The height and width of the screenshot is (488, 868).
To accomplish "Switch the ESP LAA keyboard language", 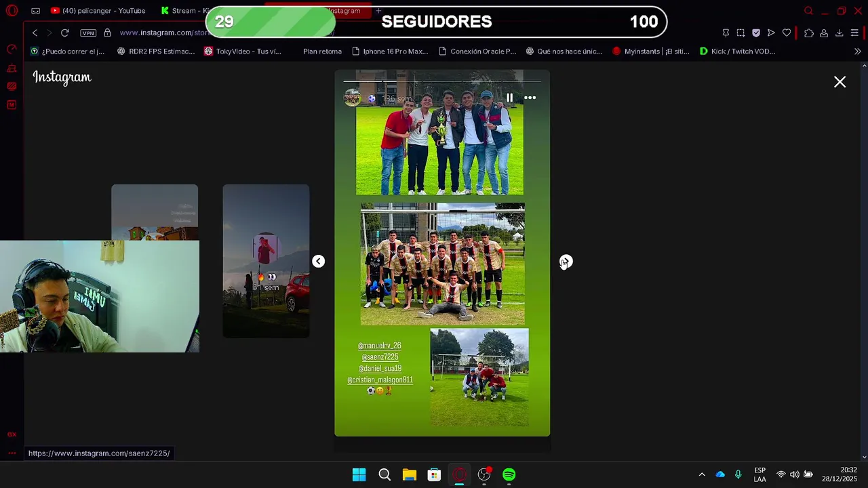I will click(x=760, y=474).
